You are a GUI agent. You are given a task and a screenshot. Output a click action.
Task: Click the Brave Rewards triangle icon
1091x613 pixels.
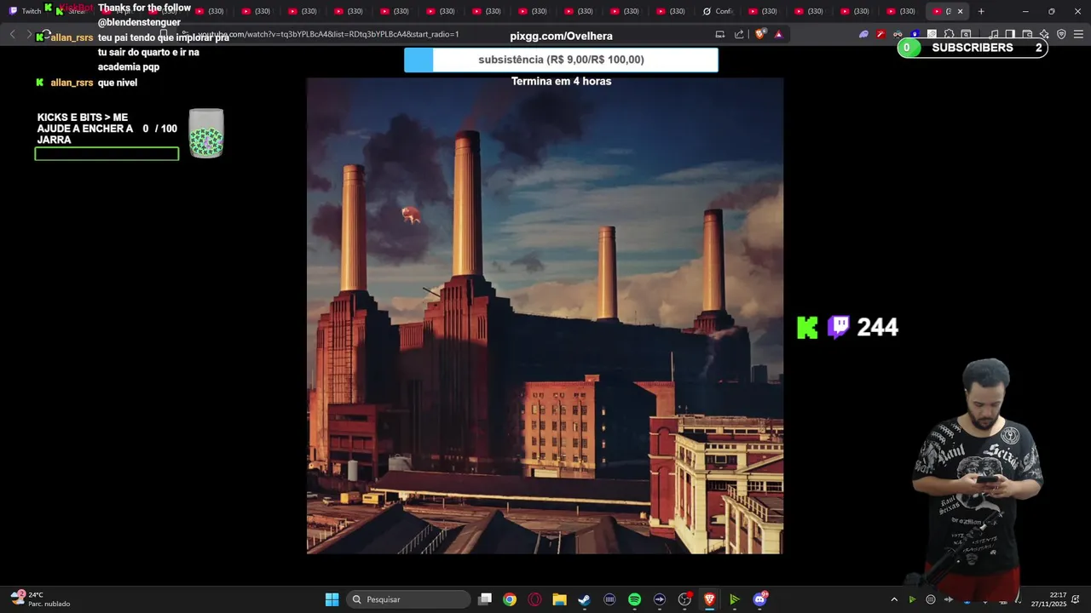click(x=778, y=34)
